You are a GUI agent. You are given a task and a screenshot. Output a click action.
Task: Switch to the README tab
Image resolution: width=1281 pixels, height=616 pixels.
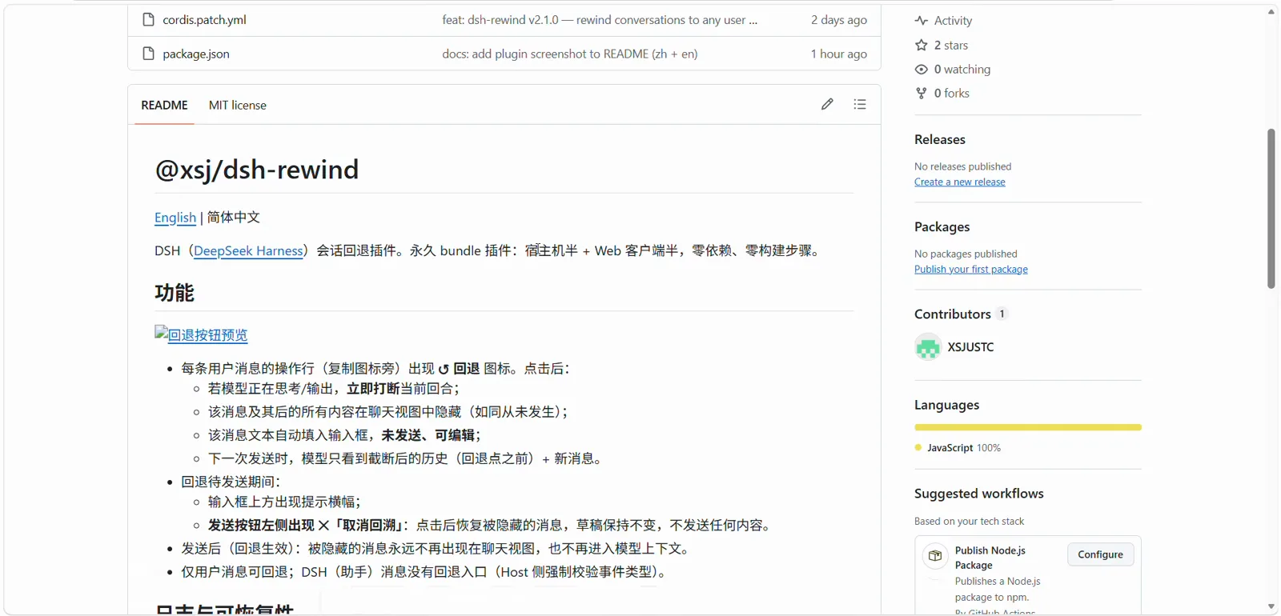coord(164,105)
